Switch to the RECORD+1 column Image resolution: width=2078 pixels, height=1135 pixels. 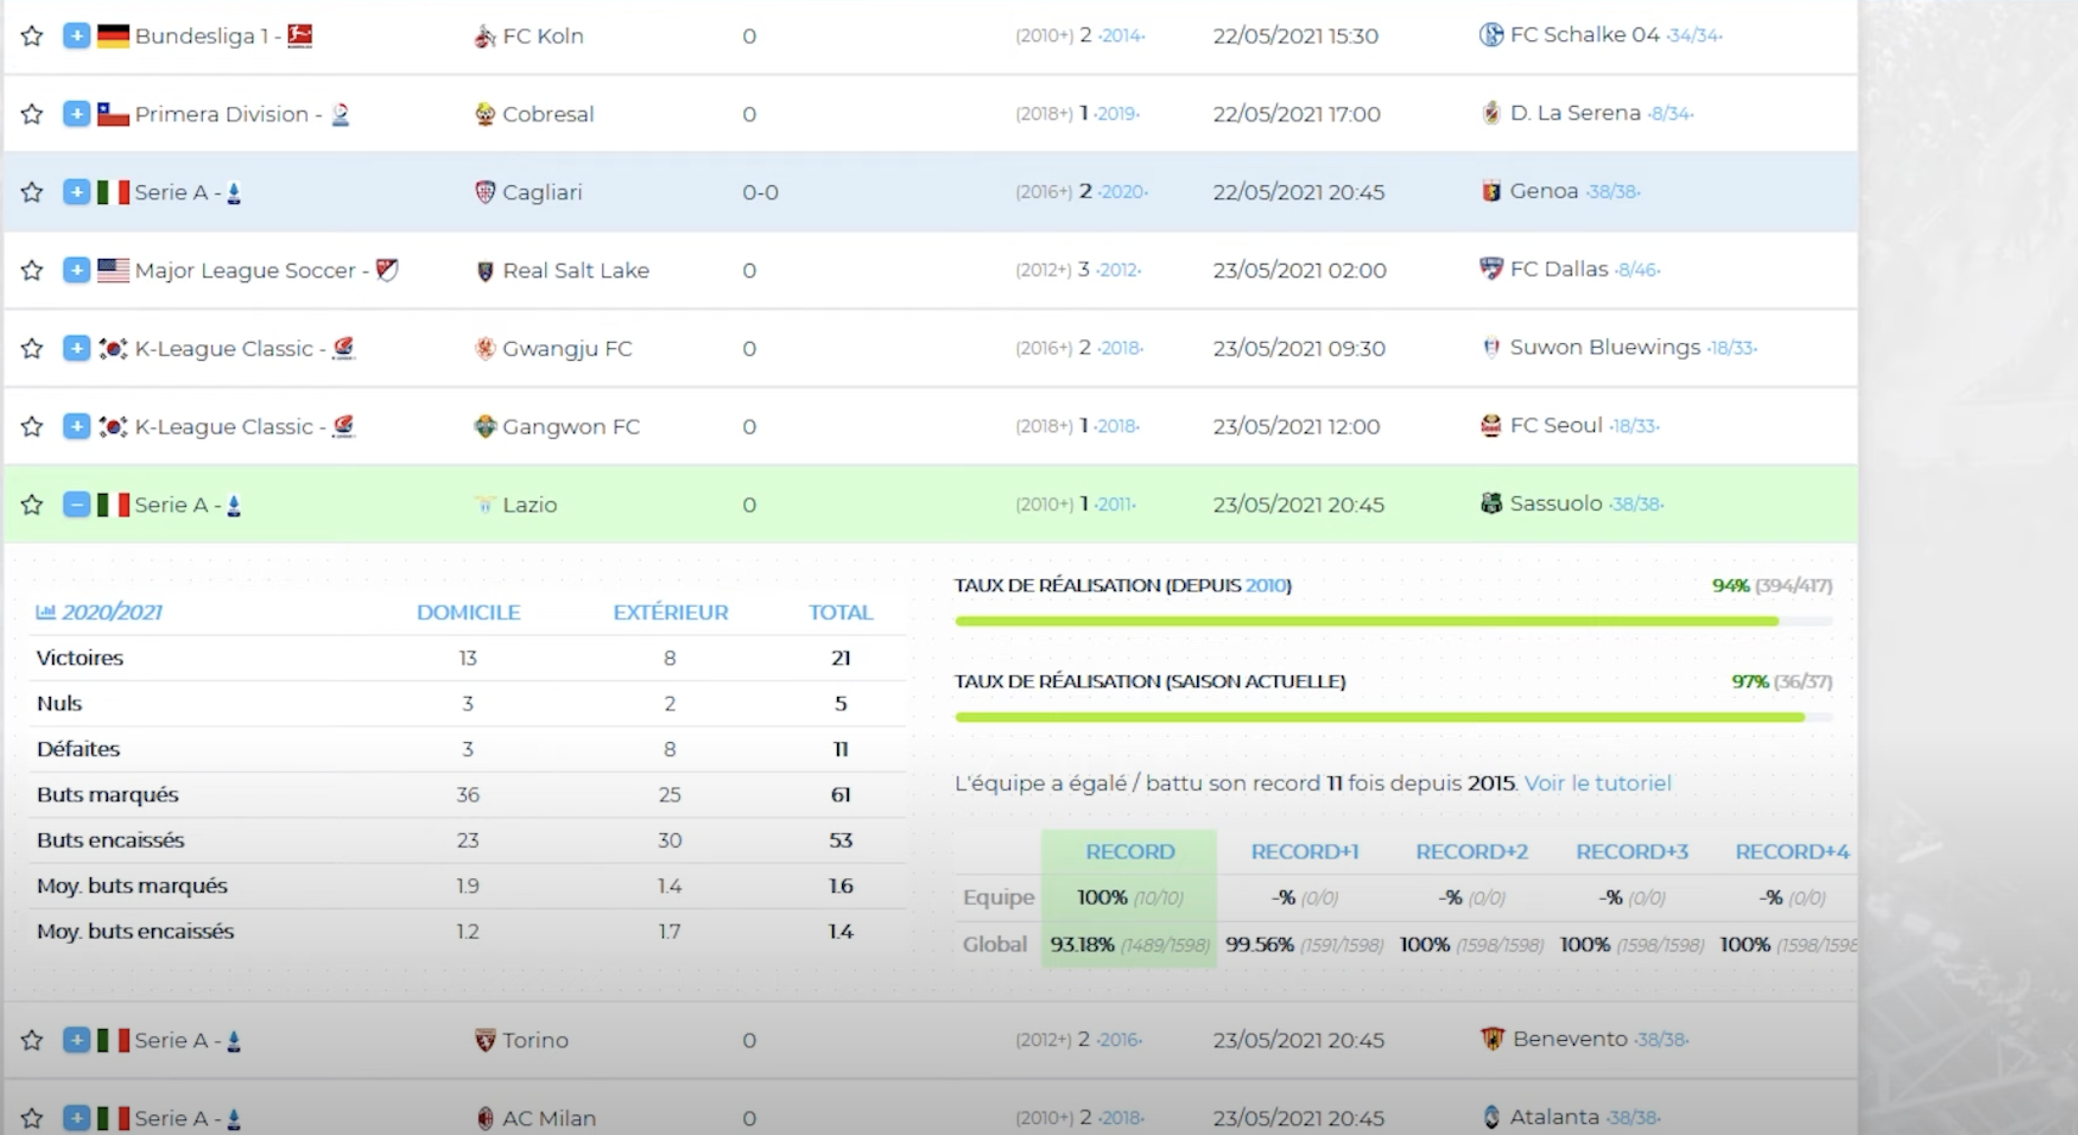tap(1305, 852)
